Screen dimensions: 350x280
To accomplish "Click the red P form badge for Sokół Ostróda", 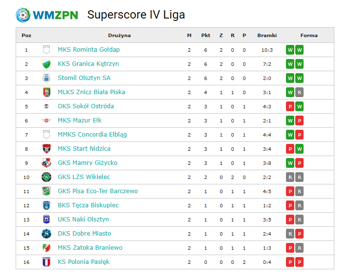I will pos(290,106).
